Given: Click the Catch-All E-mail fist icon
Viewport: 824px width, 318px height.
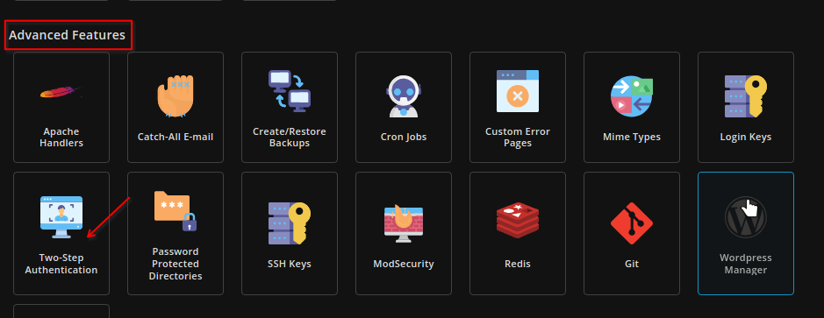Looking at the screenshot, I should [x=176, y=96].
